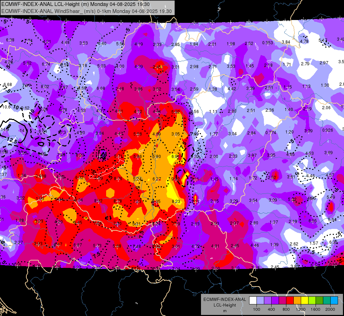The image size is (344, 316).
Task: Click the legend scale value 2000
Action: point(330,309)
